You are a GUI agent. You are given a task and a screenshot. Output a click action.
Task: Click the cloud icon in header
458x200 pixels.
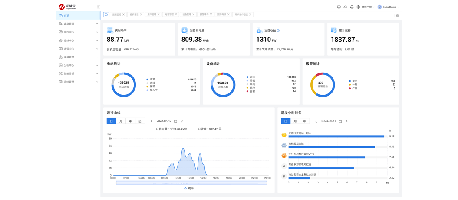pos(345,7)
